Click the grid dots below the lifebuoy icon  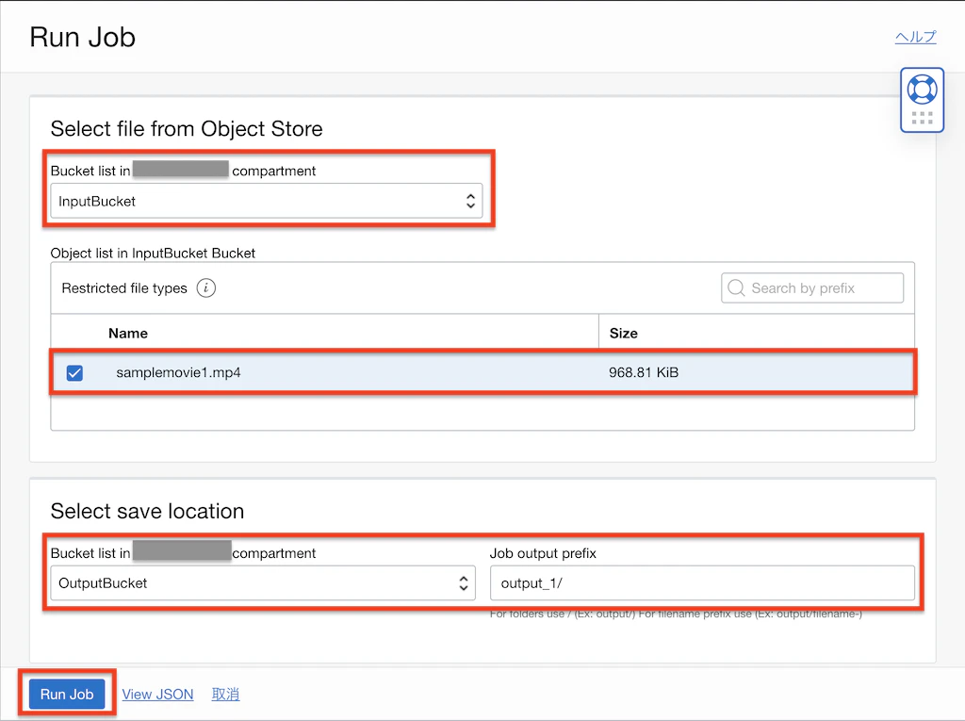click(922, 118)
